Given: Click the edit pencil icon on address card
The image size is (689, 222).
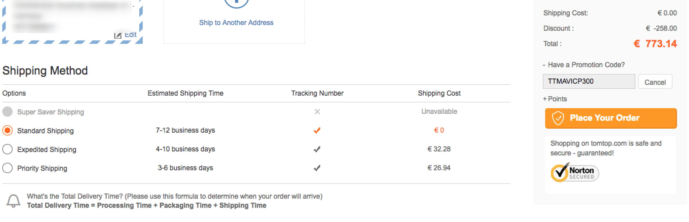Looking at the screenshot, I should (118, 36).
